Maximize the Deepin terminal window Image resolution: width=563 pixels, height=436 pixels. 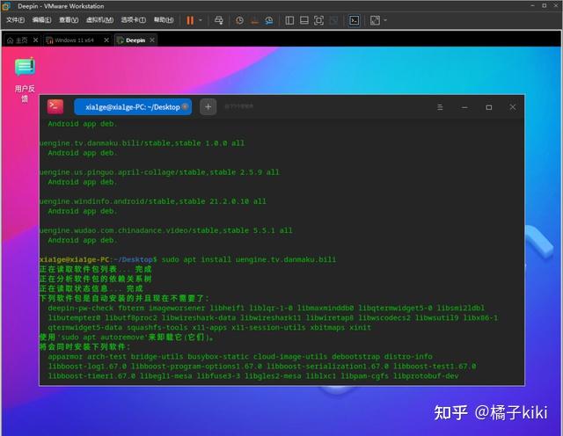tap(489, 107)
